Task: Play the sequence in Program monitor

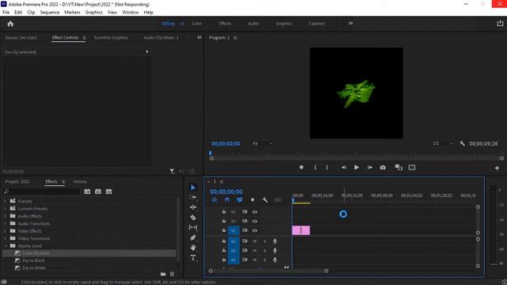Action: tap(356, 167)
